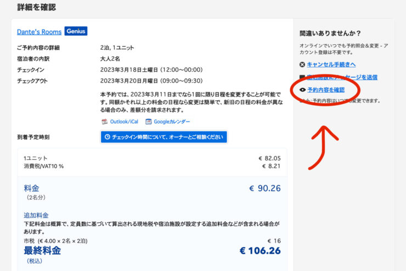This screenshot has height=271, width=406.
Task: Open 予約内容を確認 link
Action: tap(326, 89)
